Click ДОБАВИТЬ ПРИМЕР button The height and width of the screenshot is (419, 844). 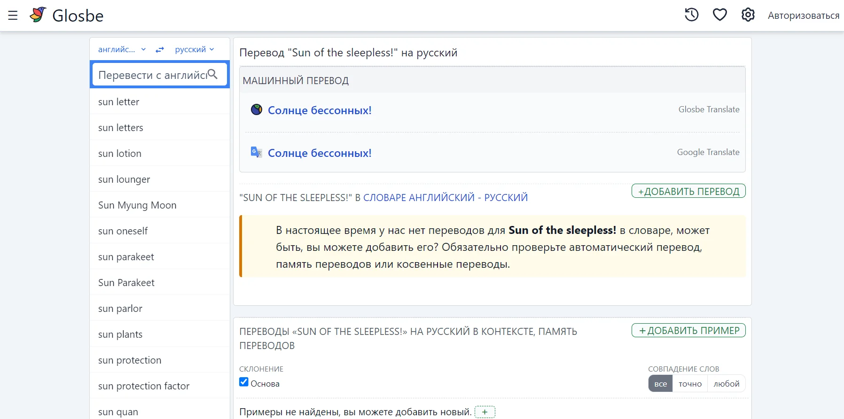(x=688, y=331)
